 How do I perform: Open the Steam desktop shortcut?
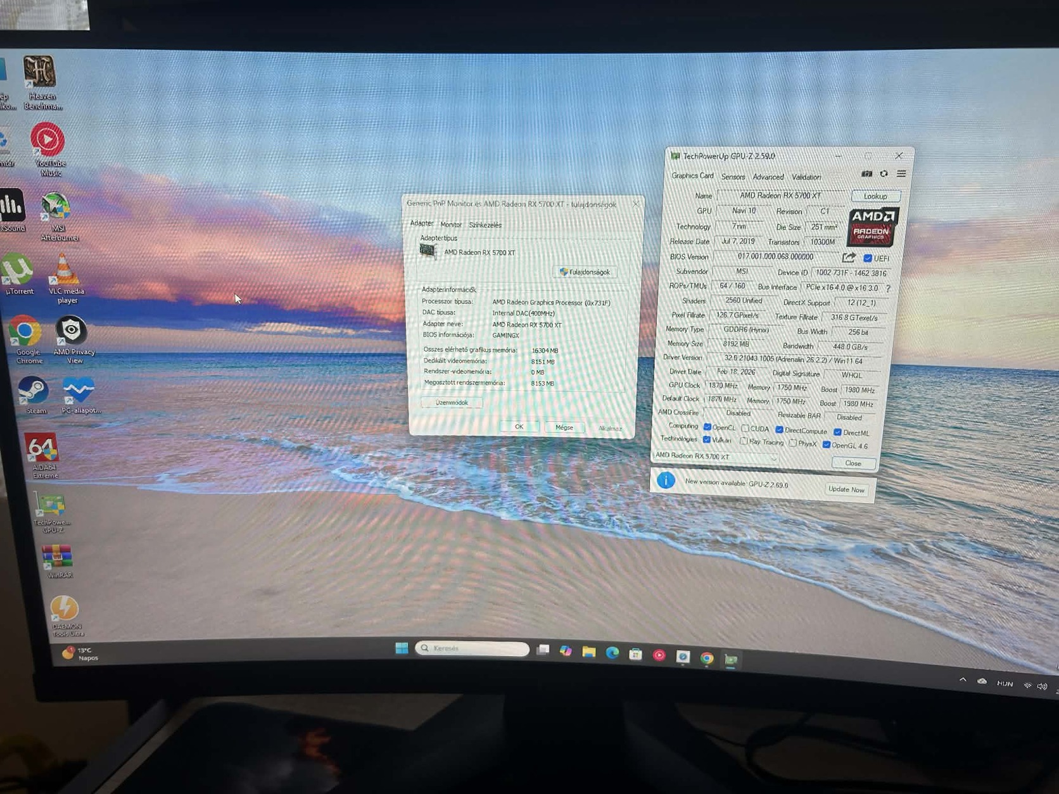pos(34,395)
